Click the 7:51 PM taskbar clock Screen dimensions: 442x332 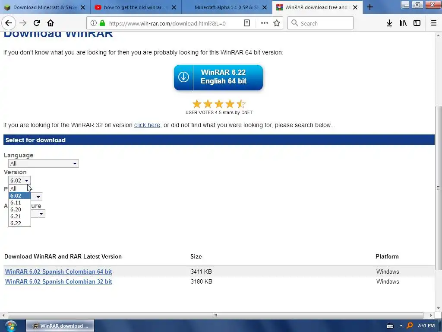point(426,326)
